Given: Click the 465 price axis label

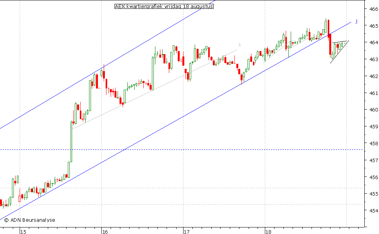Looking at the screenshot, I should click(x=374, y=25).
